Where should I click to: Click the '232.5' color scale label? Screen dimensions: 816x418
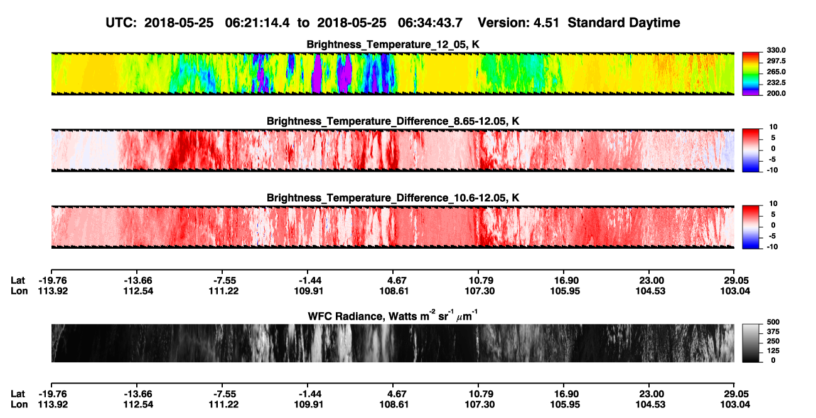(775, 83)
